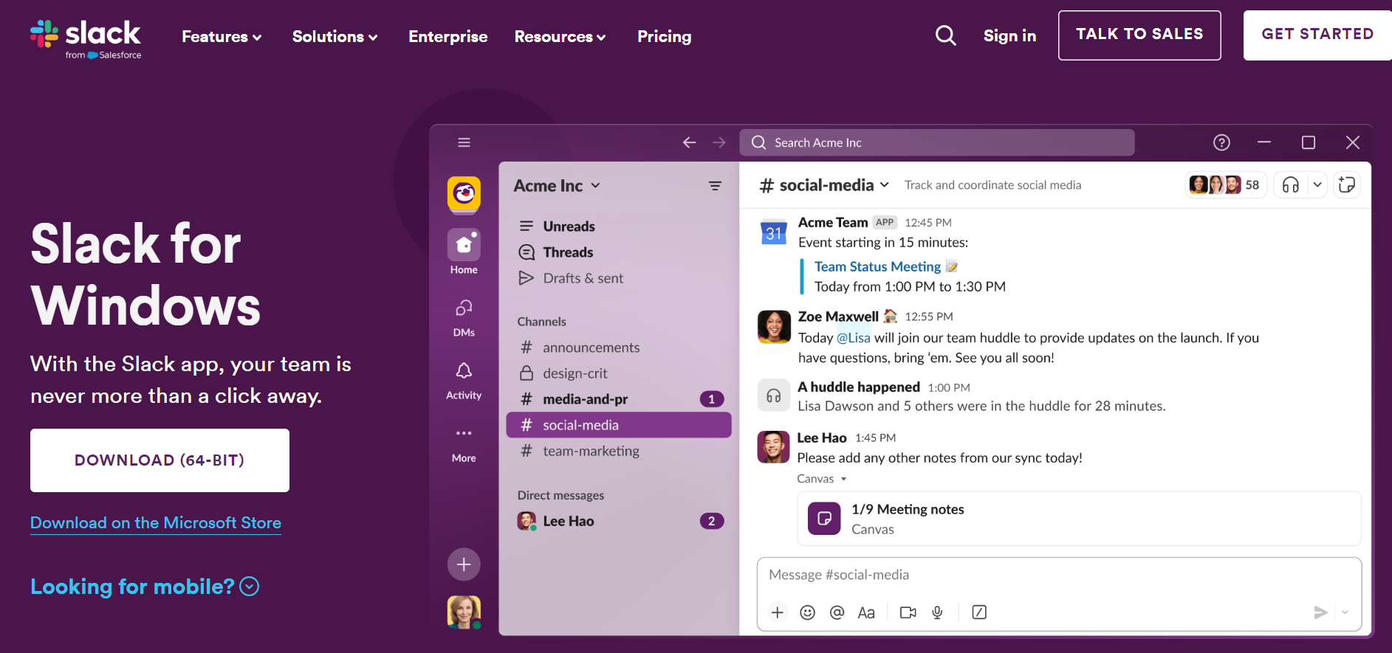Click the GET STARTED button
The image size is (1392, 653).
click(1317, 35)
